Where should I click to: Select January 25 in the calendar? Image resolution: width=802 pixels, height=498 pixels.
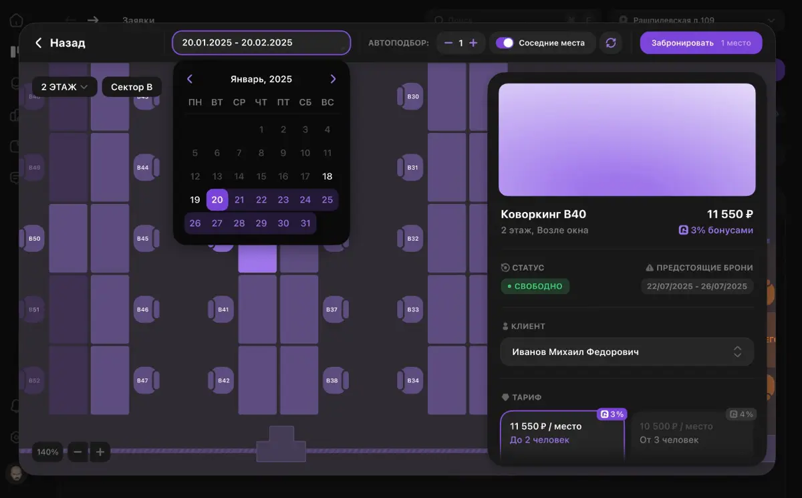(327, 200)
